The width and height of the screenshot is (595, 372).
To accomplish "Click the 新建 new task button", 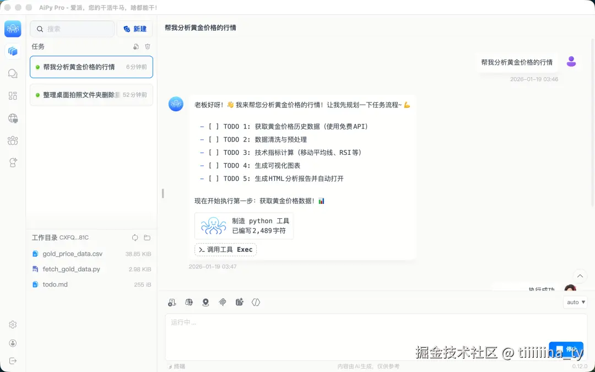I will coord(134,29).
